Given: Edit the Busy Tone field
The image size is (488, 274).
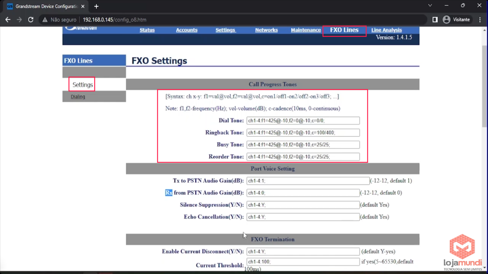Looking at the screenshot, I should (303, 145).
